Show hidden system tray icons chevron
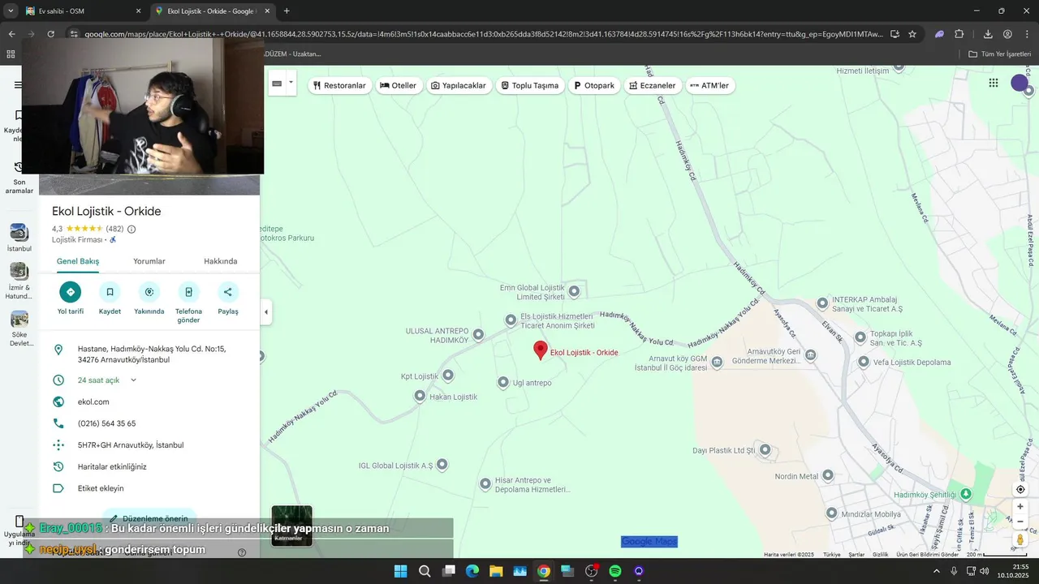Screen dimensions: 1039x584 point(937,571)
